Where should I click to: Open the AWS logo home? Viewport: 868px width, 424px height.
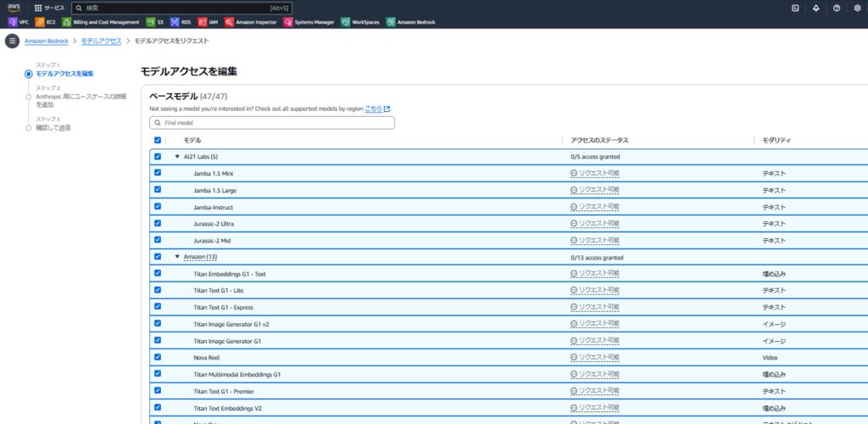coord(14,8)
